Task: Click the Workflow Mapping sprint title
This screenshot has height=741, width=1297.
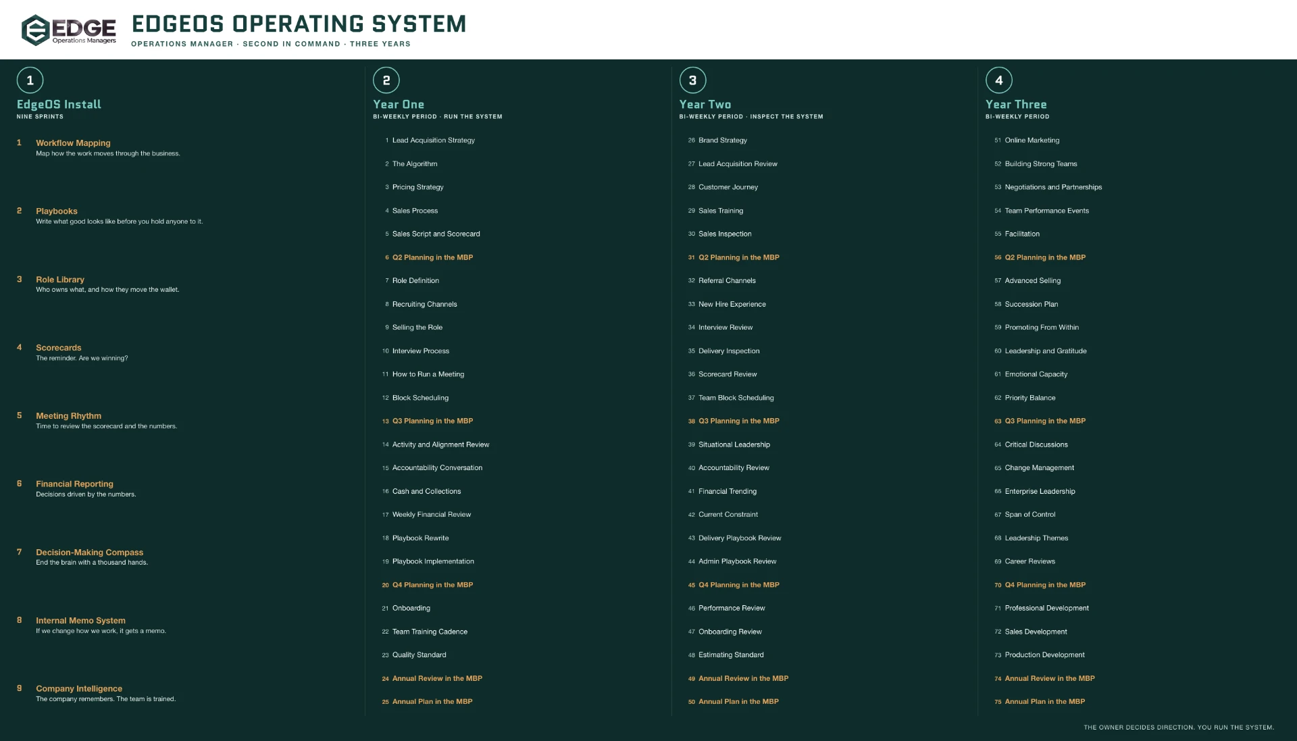Action: coord(73,143)
